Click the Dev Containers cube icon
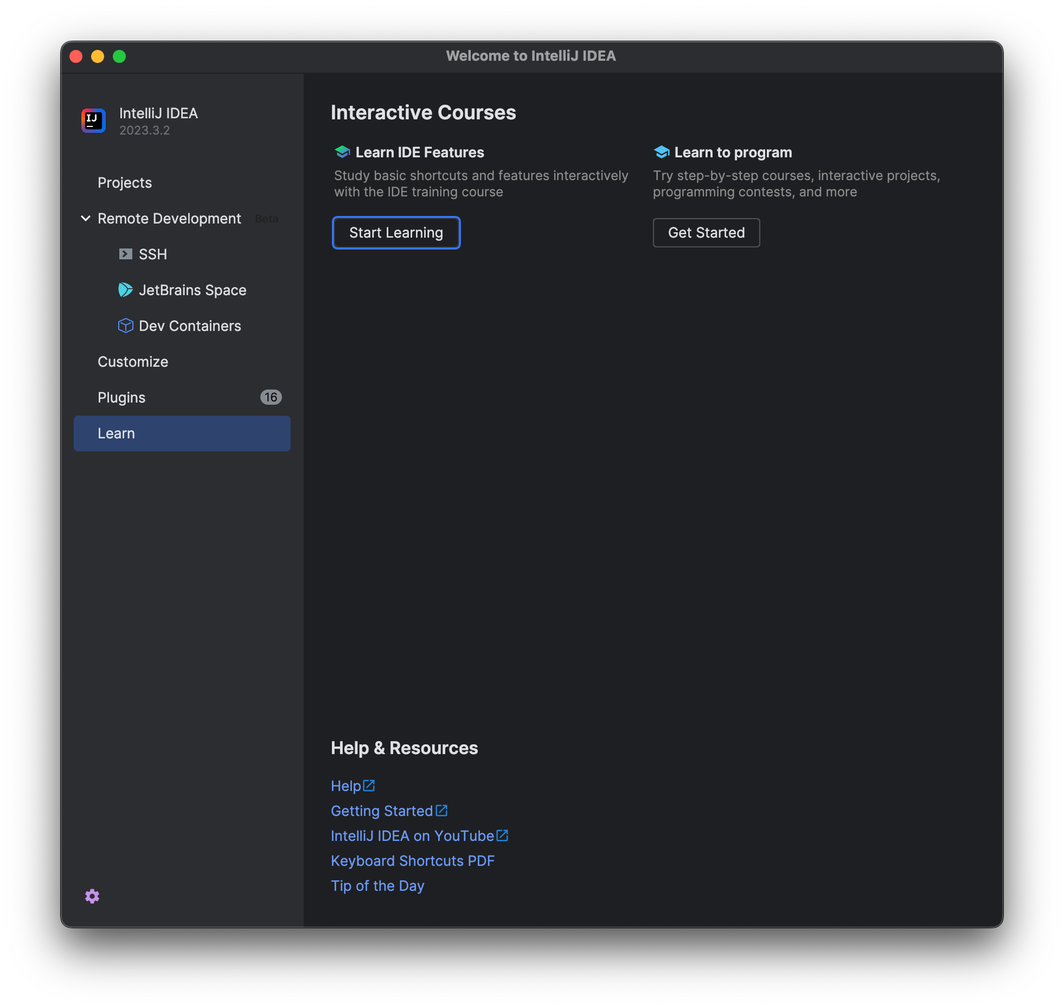 125,326
